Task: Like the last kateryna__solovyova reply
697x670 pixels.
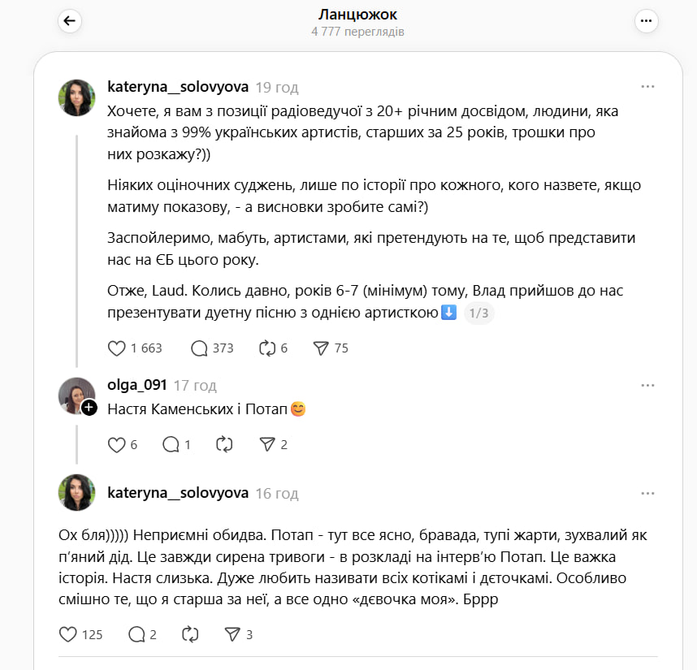Action: point(69,634)
